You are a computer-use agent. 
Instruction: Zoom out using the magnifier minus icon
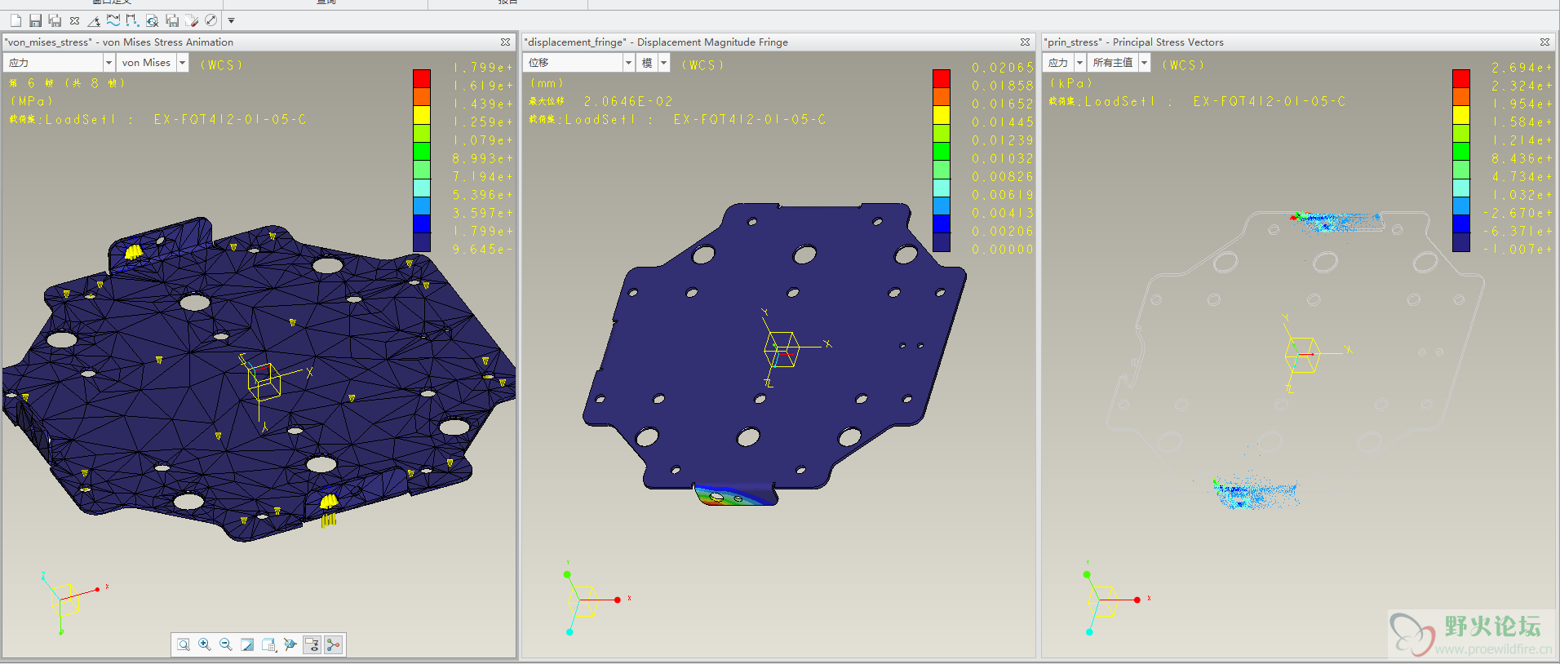[x=226, y=644]
